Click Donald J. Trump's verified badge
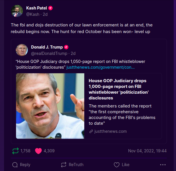The image size is (176, 171). (x=66, y=47)
